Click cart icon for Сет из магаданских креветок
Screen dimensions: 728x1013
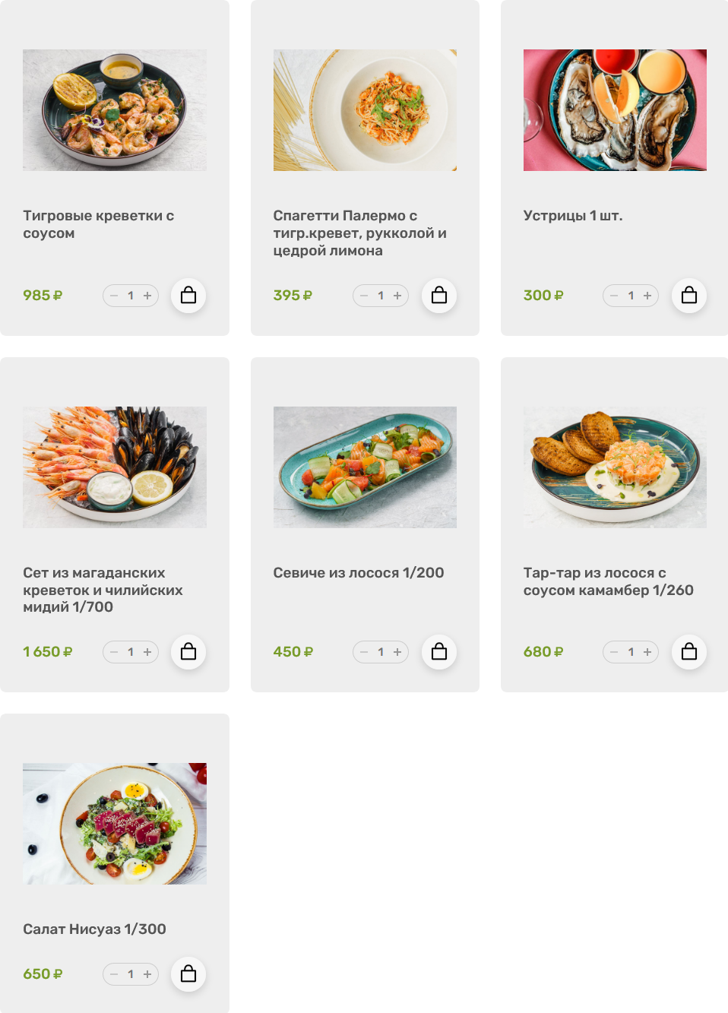[x=188, y=652]
